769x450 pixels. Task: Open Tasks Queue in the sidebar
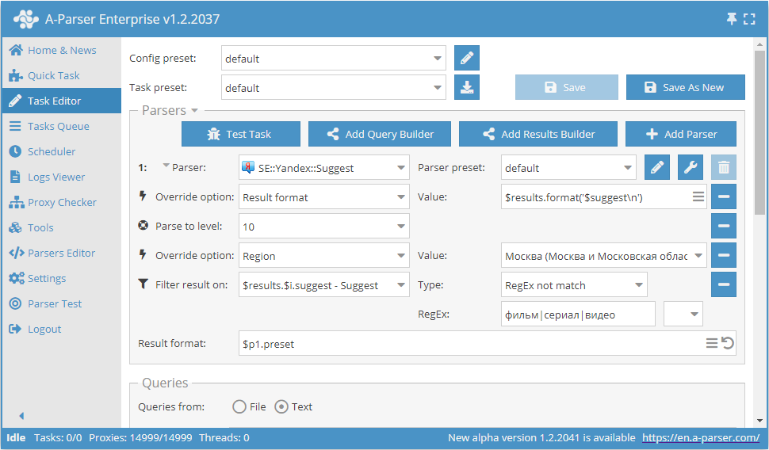tap(58, 126)
